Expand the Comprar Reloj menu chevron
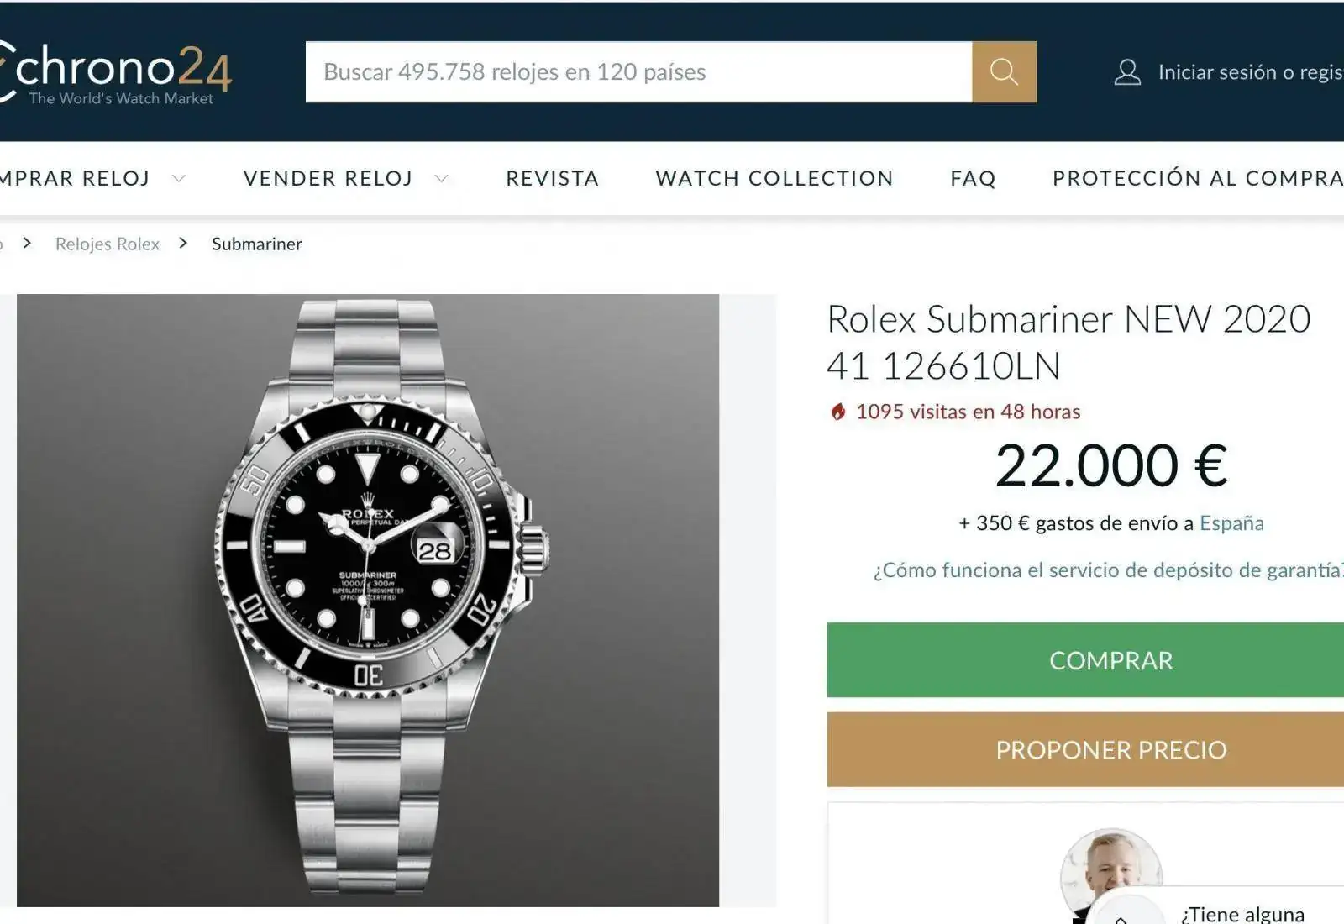This screenshot has width=1344, height=924. [x=179, y=178]
